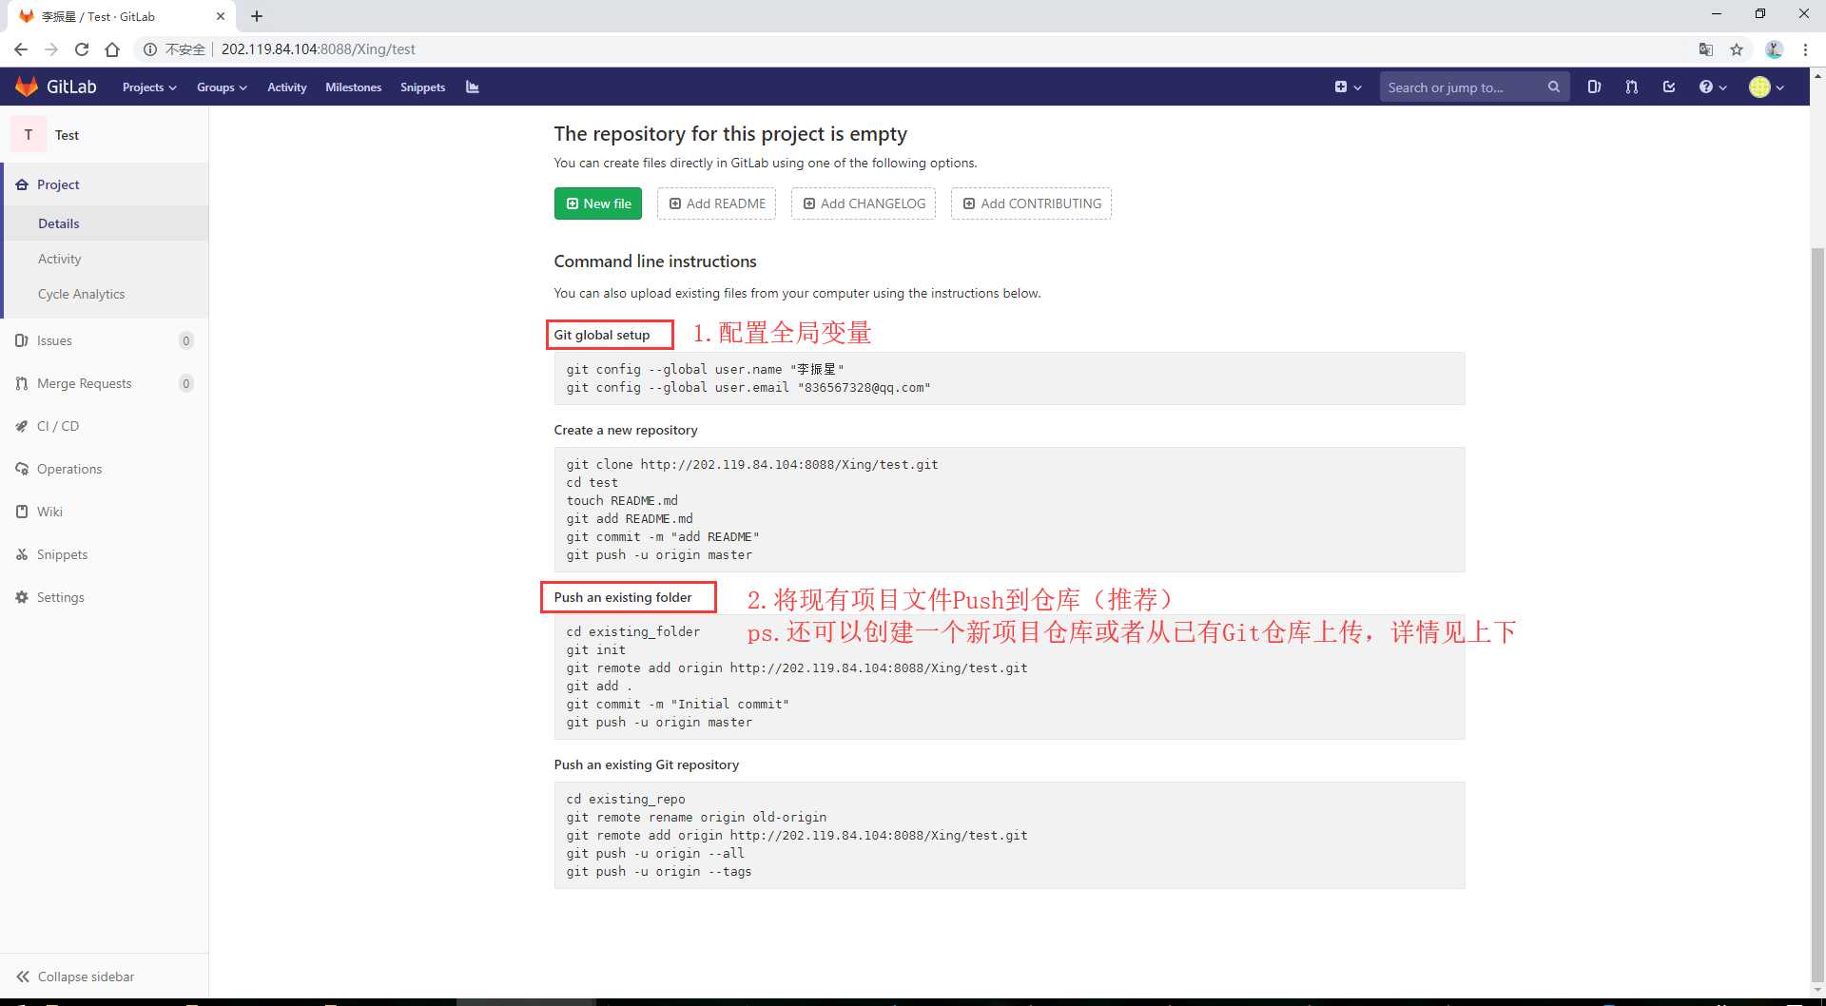Click Add README

tap(716, 203)
